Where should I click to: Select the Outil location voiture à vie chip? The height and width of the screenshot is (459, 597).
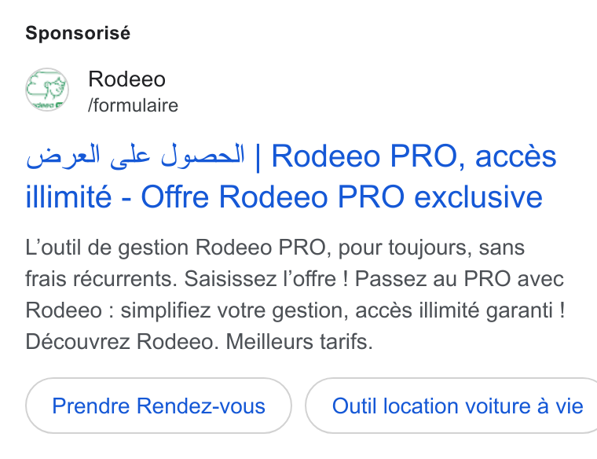[x=451, y=406]
